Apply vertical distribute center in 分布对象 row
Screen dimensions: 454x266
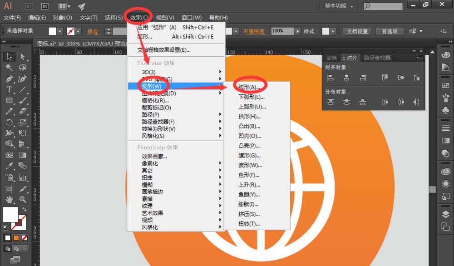[x=346, y=102]
